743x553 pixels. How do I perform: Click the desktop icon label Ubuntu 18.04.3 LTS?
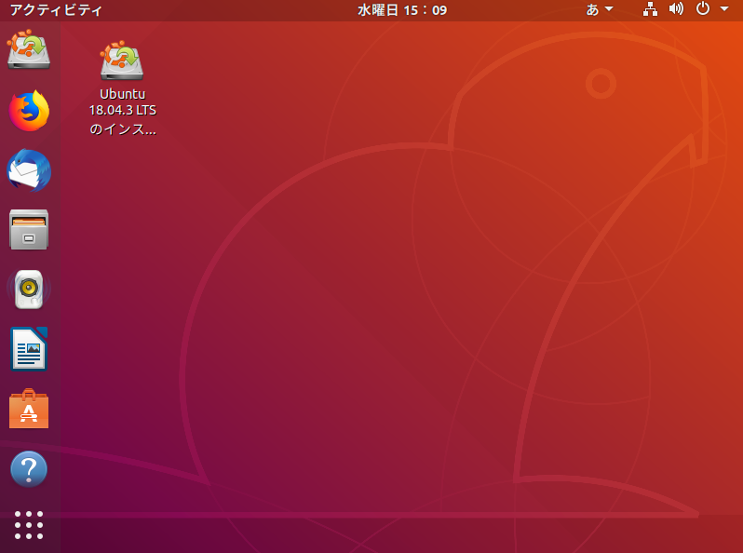coord(123,112)
